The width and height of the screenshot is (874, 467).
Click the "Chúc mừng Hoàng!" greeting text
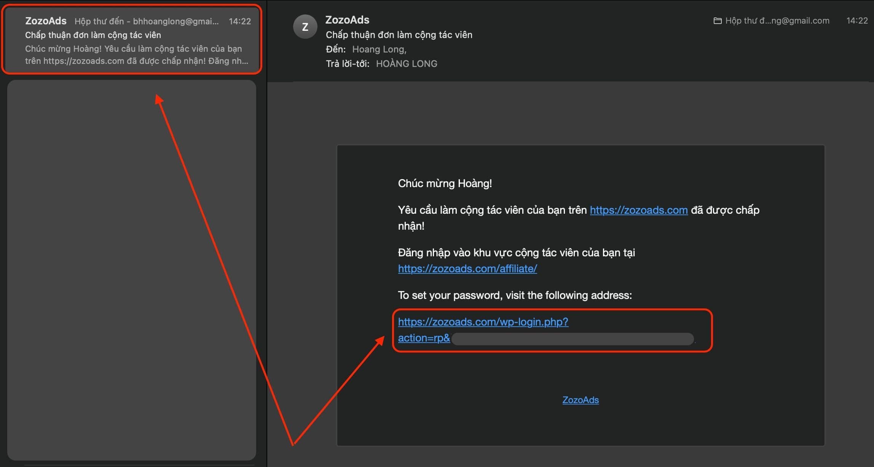click(x=445, y=183)
